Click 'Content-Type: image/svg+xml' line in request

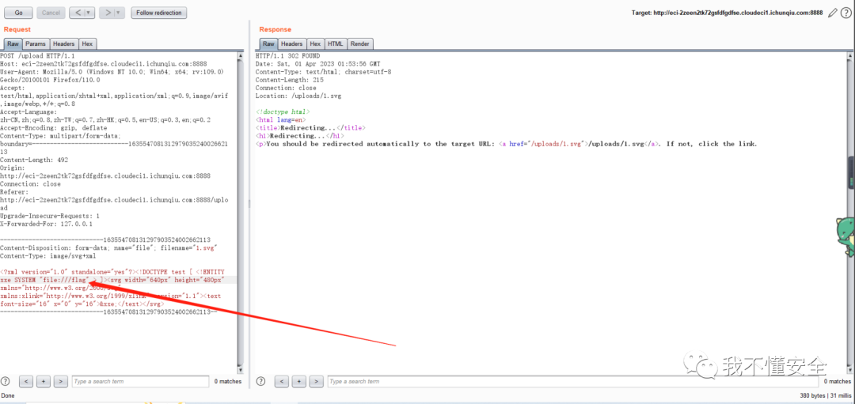(x=48, y=256)
